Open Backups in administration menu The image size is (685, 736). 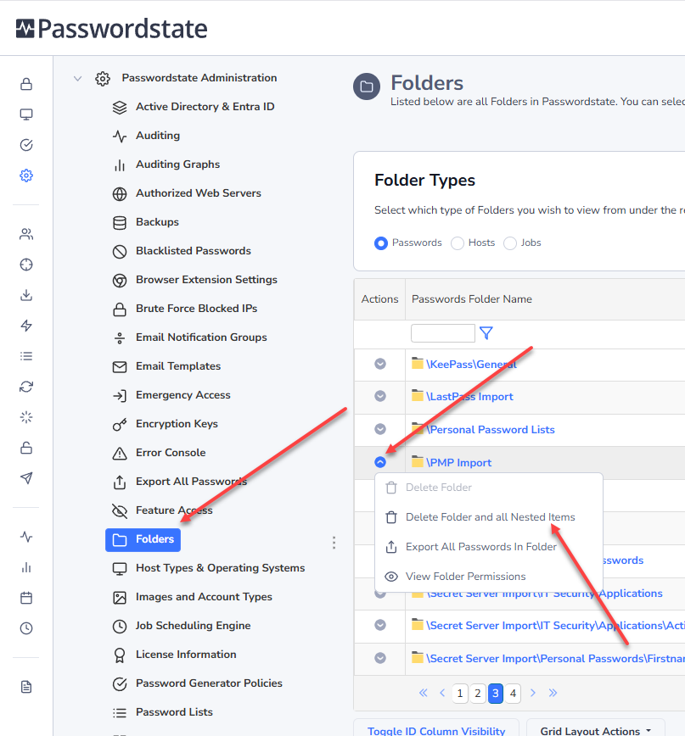157,222
